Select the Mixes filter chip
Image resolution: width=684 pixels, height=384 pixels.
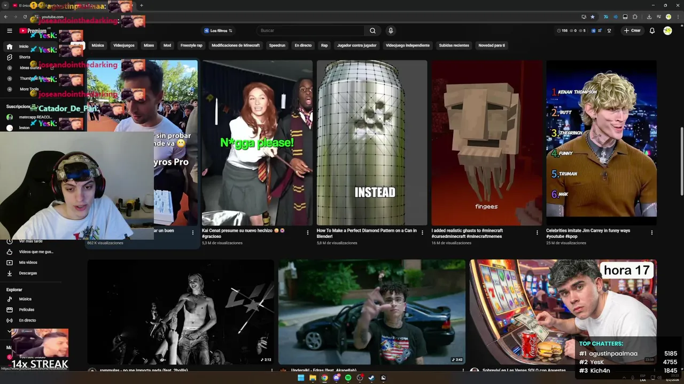pos(149,45)
